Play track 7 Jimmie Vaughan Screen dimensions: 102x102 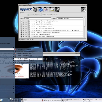21,33
